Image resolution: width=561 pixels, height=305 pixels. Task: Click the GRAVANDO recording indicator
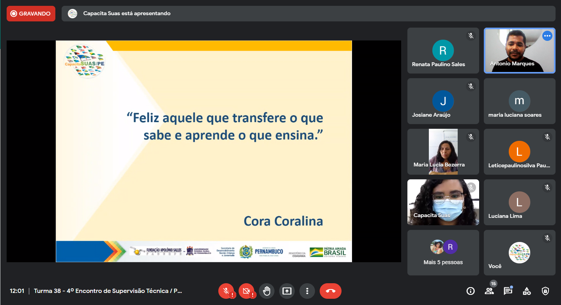[x=31, y=14]
